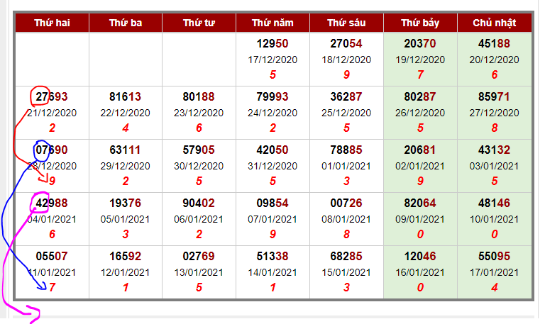Select the Thứ bảy column header
The width and height of the screenshot is (545, 324).
click(x=420, y=23)
